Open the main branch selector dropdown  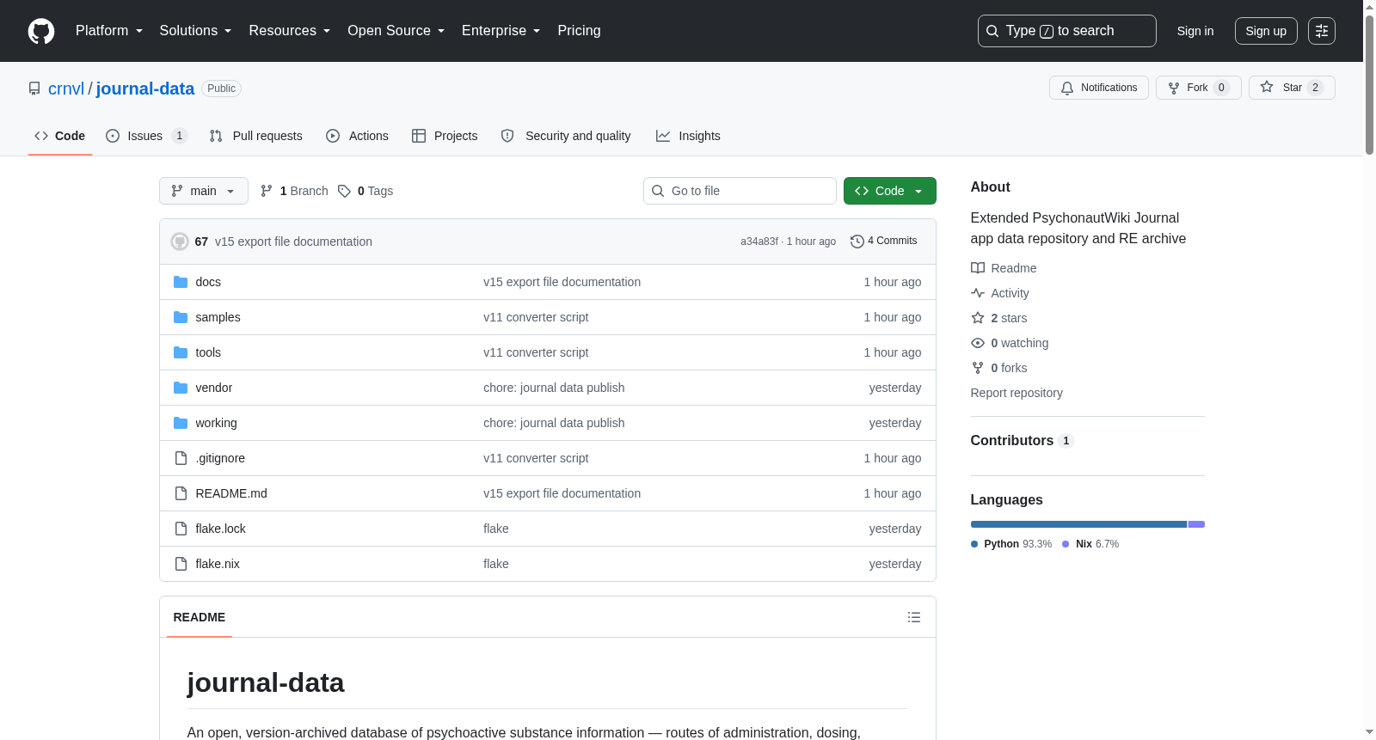(x=204, y=191)
